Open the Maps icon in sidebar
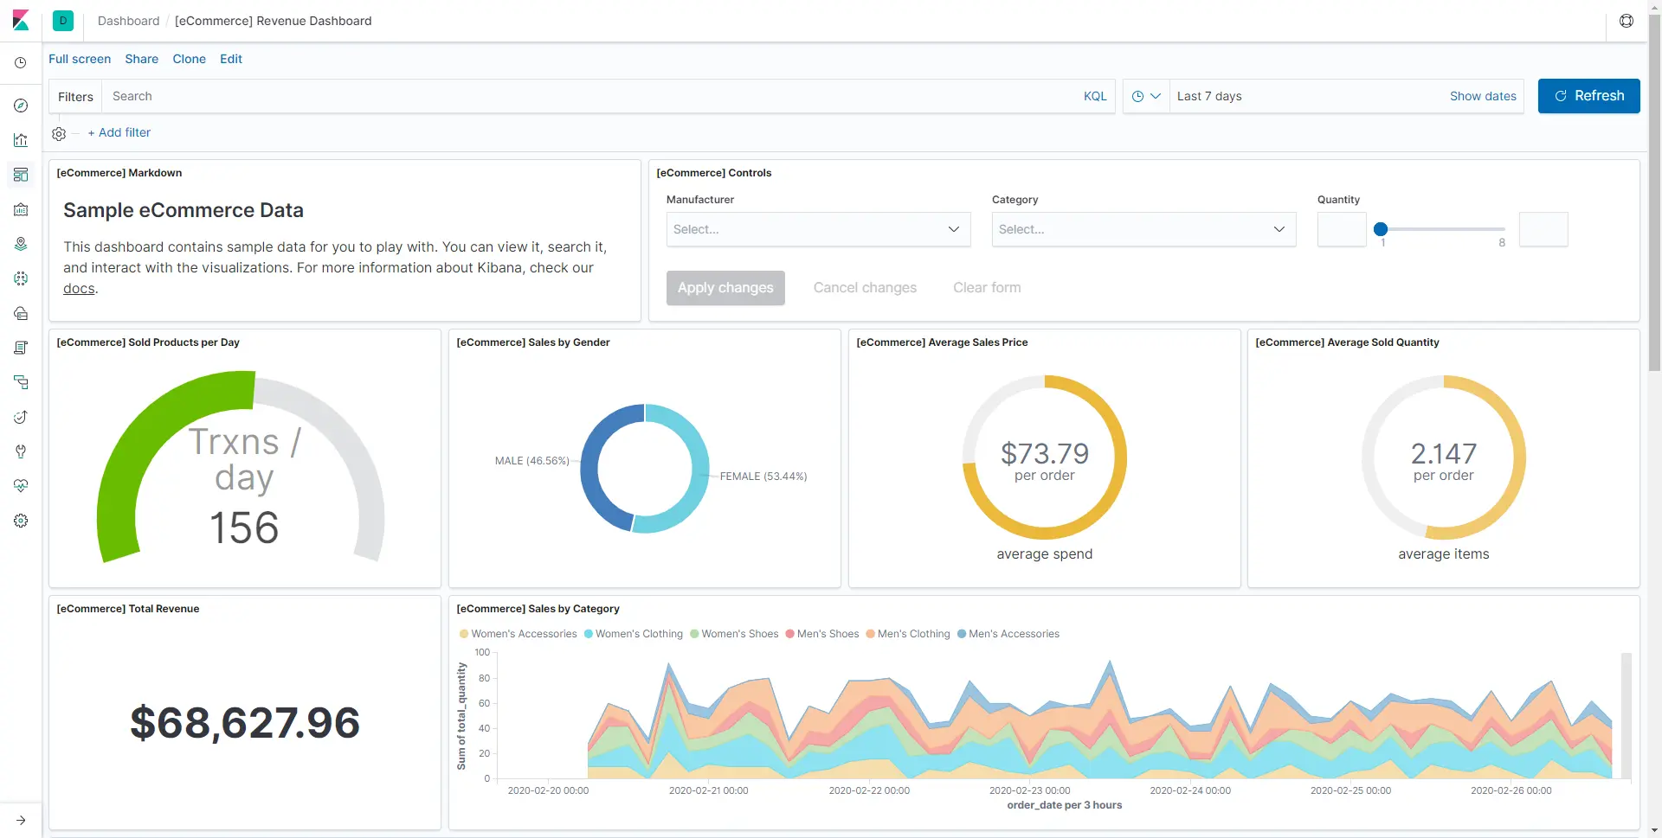Viewport: 1662px width, 838px height. coord(21,244)
